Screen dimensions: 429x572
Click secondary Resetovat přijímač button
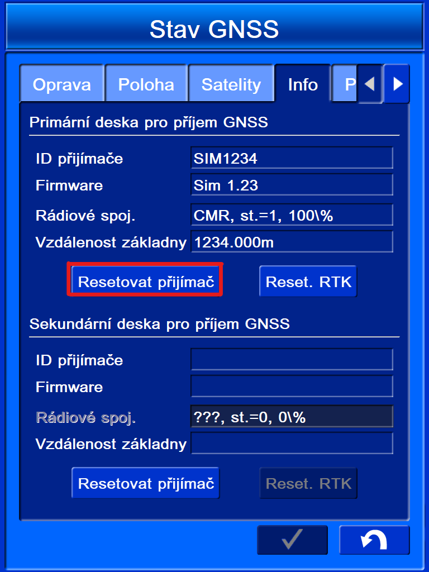[146, 483]
